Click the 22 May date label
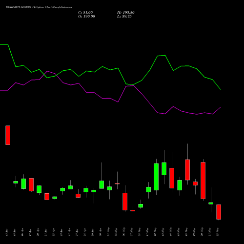The image size is (244, 244). pos(218,232)
